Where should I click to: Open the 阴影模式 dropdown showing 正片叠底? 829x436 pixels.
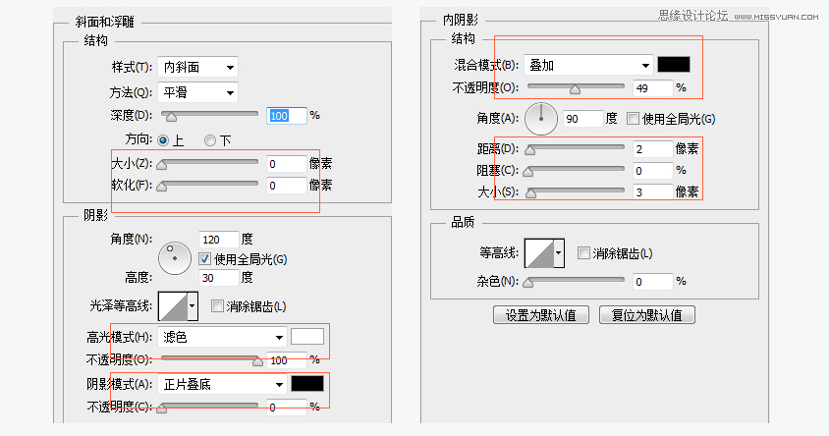point(222,384)
